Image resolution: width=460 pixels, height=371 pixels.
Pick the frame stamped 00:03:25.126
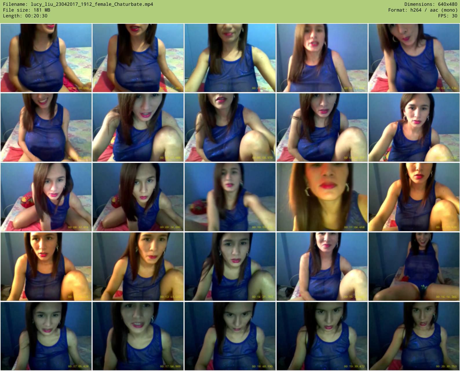tap(414, 58)
